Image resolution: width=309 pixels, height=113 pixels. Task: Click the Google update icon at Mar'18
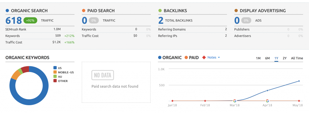[x=235, y=101]
